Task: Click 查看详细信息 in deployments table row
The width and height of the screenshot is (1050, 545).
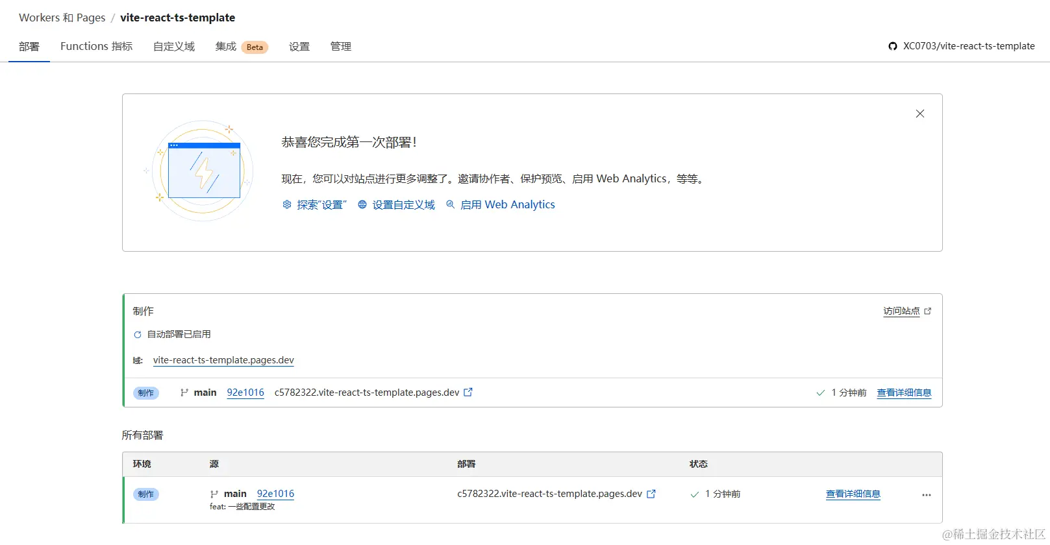Action: point(853,494)
